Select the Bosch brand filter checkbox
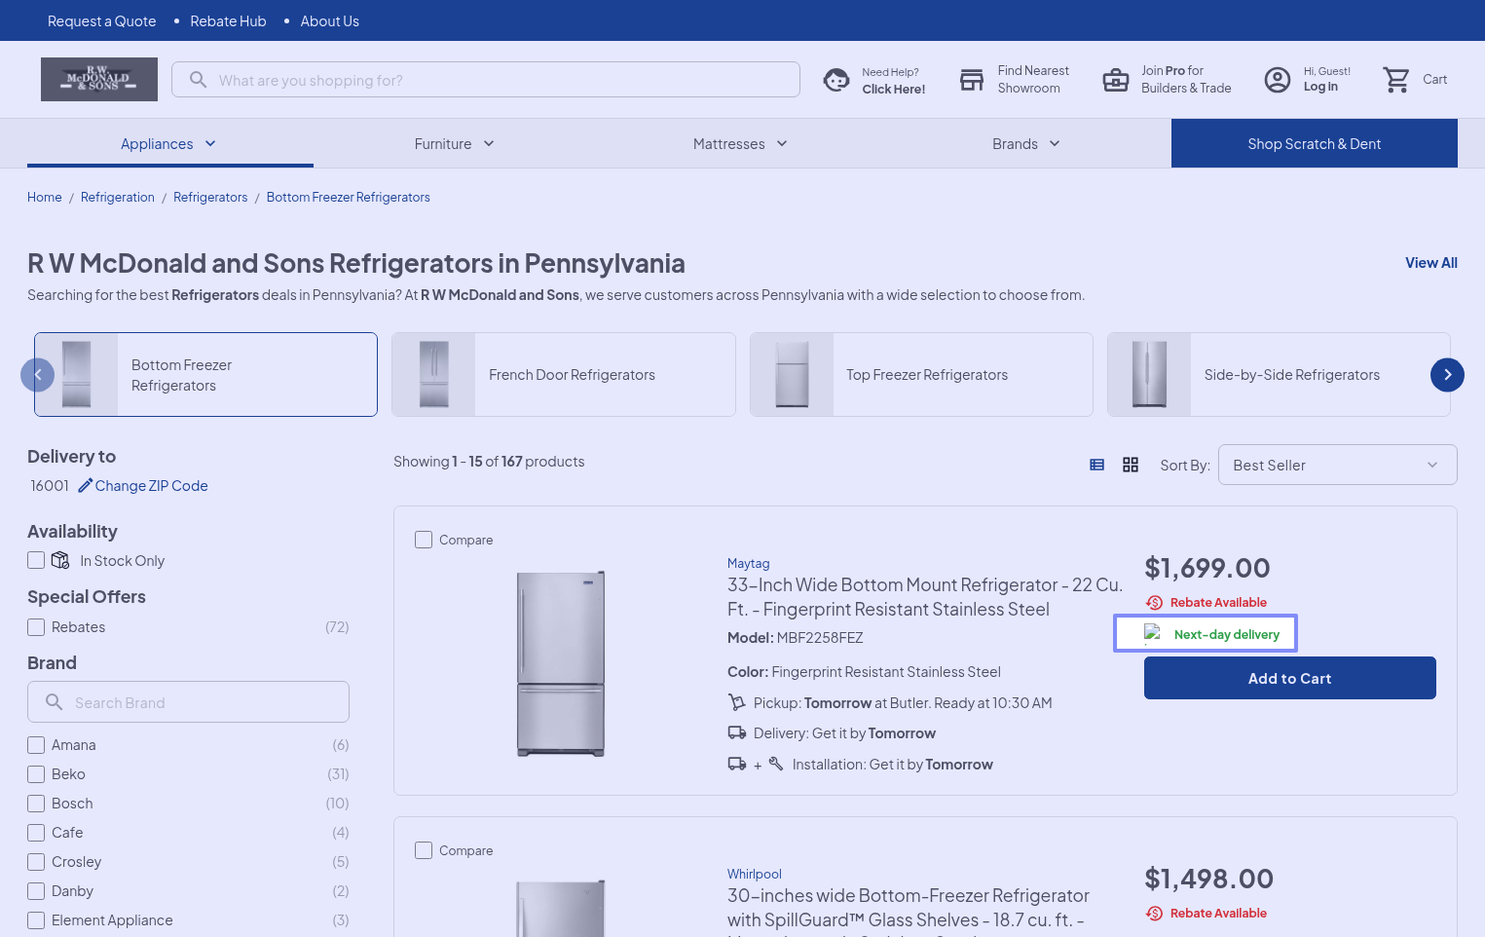This screenshot has width=1485, height=937. [x=36, y=804]
